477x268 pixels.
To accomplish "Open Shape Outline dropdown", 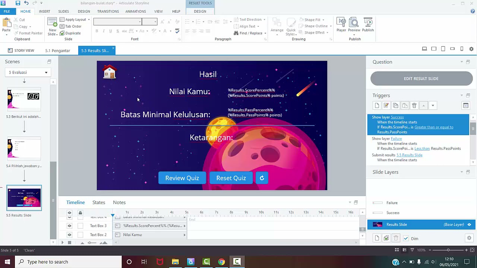I will (331, 26).
